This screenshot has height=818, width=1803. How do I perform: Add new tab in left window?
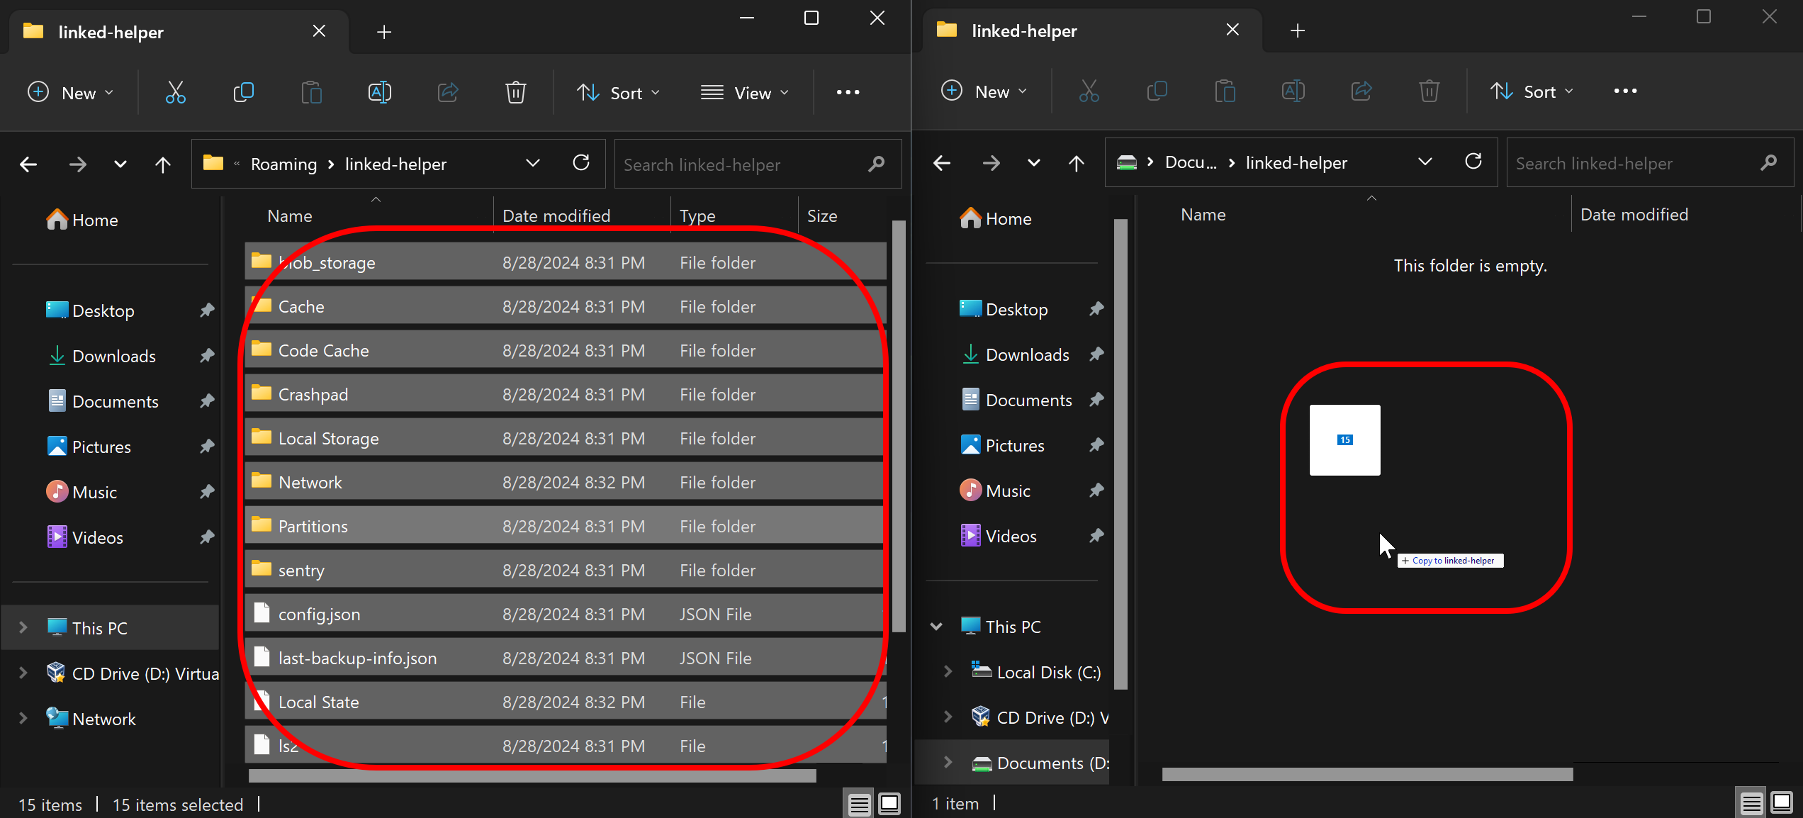384,32
